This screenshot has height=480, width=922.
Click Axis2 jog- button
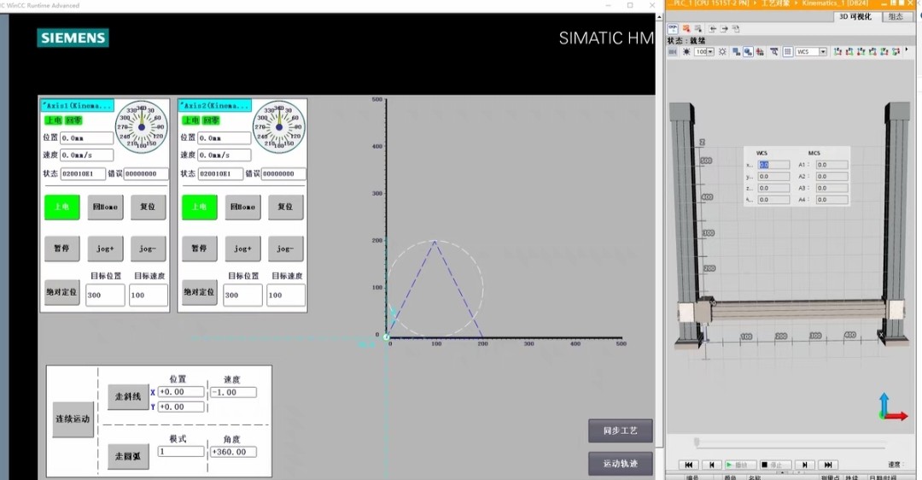[x=285, y=249]
